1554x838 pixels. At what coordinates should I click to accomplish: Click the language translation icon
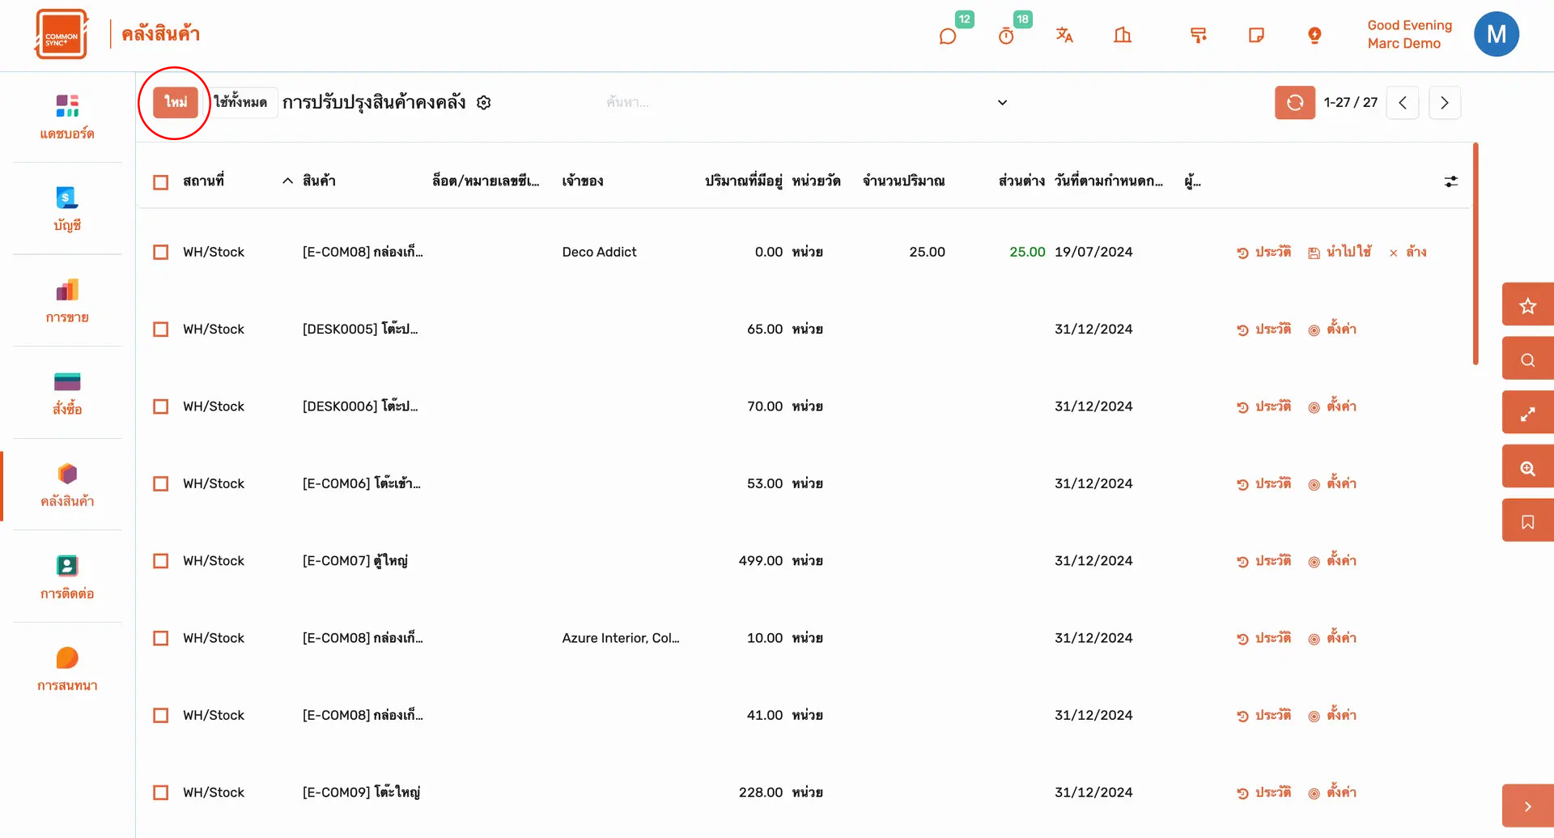pyautogui.click(x=1064, y=35)
